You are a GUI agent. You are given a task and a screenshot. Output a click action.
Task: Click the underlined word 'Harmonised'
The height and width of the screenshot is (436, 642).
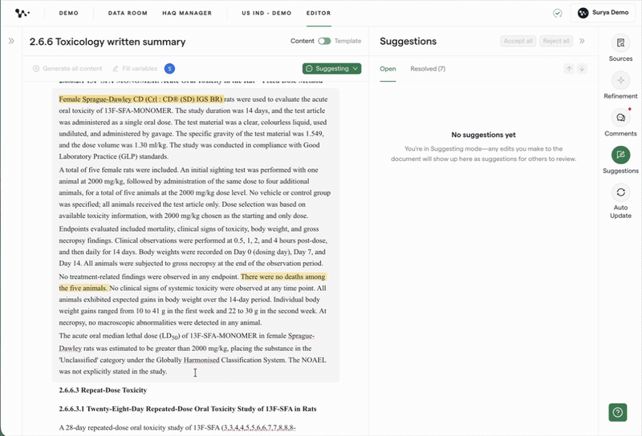[201, 360]
